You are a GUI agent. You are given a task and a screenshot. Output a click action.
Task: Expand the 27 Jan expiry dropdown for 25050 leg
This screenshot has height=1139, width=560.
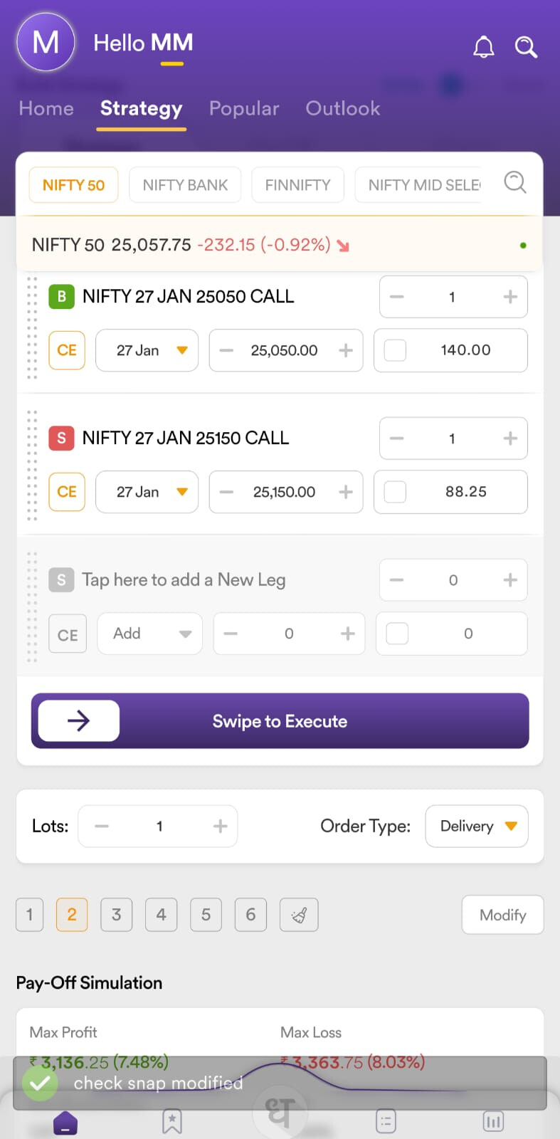click(147, 350)
